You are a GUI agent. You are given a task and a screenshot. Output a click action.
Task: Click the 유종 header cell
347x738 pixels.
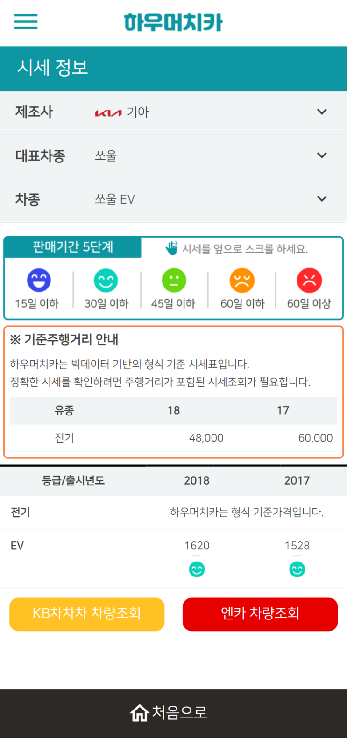pos(64,410)
